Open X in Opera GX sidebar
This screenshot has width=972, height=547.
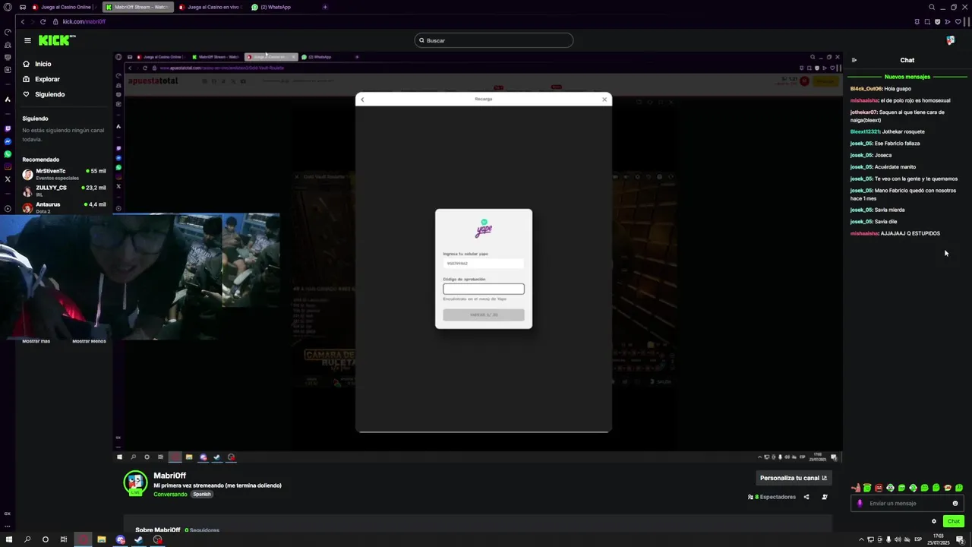8,179
